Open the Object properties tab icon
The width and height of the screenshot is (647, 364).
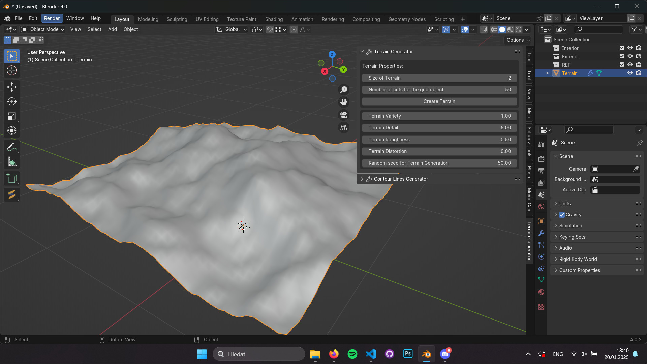click(541, 221)
